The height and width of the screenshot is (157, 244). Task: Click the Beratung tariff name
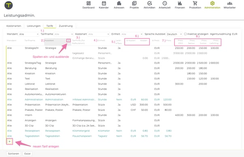30,68
